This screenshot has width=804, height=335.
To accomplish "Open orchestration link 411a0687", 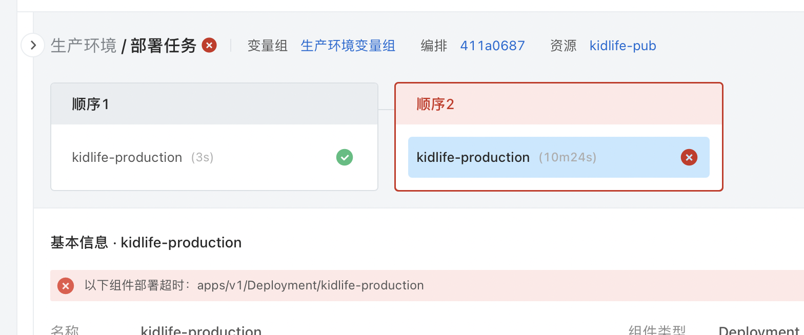I will coord(492,46).
